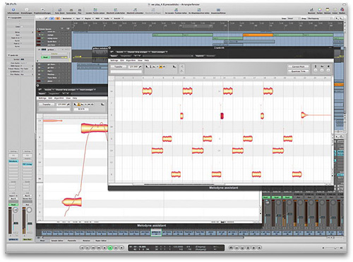Select highlighted pitch tool in back Melodyne window
353x262 pixels.
tap(79, 105)
